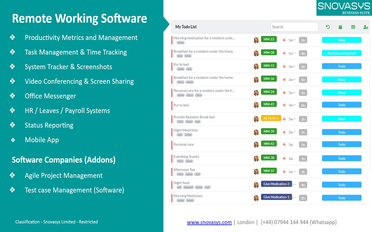The image size is (372, 232).
Task: Click the green refresh icon in todo header
Action: tap(328, 27)
